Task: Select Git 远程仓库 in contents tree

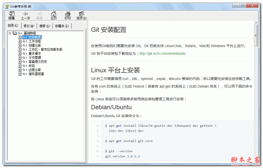Action: coord(32,70)
